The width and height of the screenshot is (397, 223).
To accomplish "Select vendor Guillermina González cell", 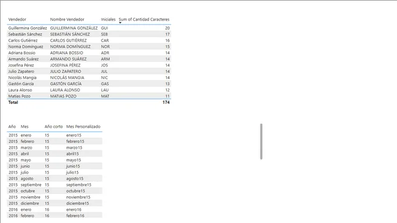I will point(27,28).
